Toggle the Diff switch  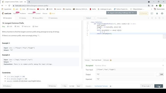click(x=160, y=74)
